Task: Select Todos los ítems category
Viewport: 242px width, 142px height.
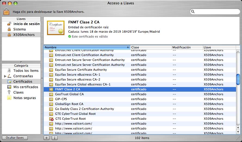Action: pos(26,70)
